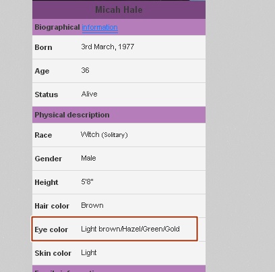Select the Eye color row label
The width and height of the screenshot is (275, 272).
click(51, 229)
